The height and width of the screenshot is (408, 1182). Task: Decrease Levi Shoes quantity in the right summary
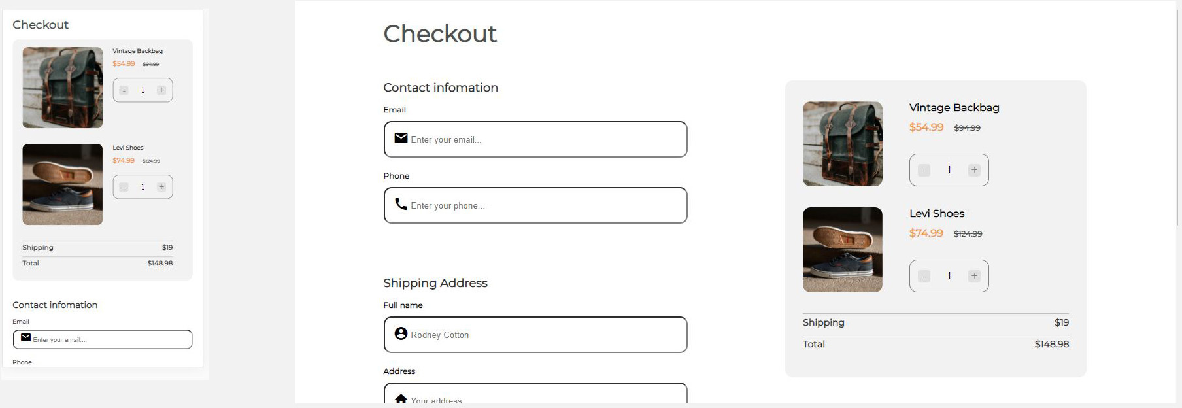[924, 276]
